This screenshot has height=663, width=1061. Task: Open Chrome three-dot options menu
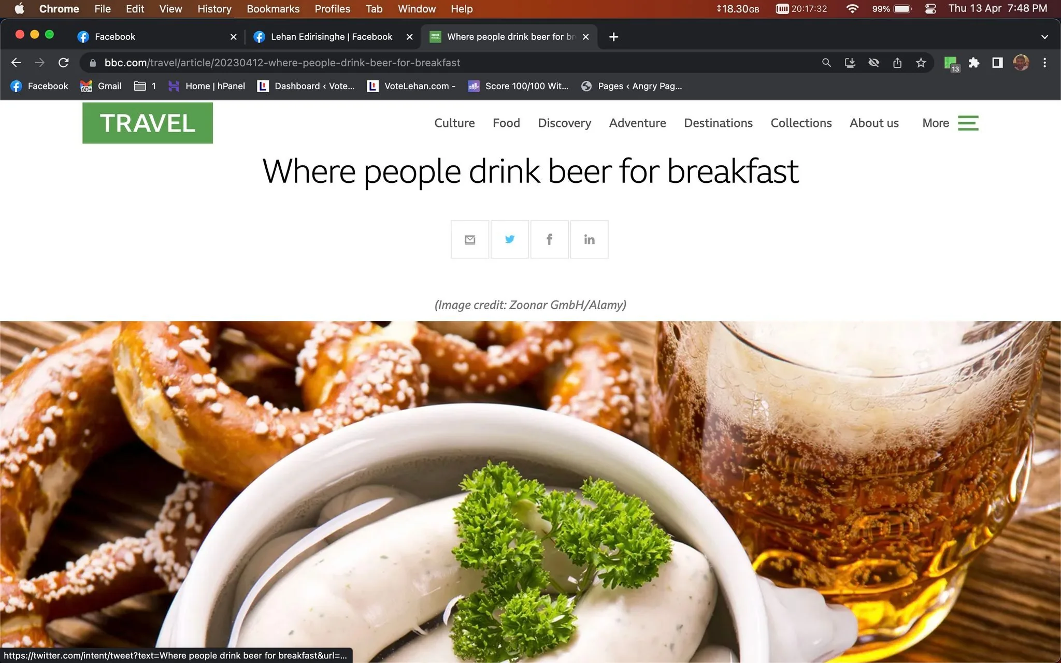[x=1044, y=63]
